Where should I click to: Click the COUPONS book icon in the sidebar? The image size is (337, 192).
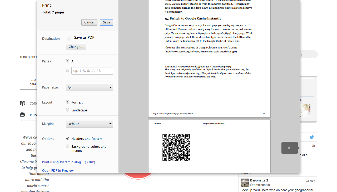coord(23,103)
